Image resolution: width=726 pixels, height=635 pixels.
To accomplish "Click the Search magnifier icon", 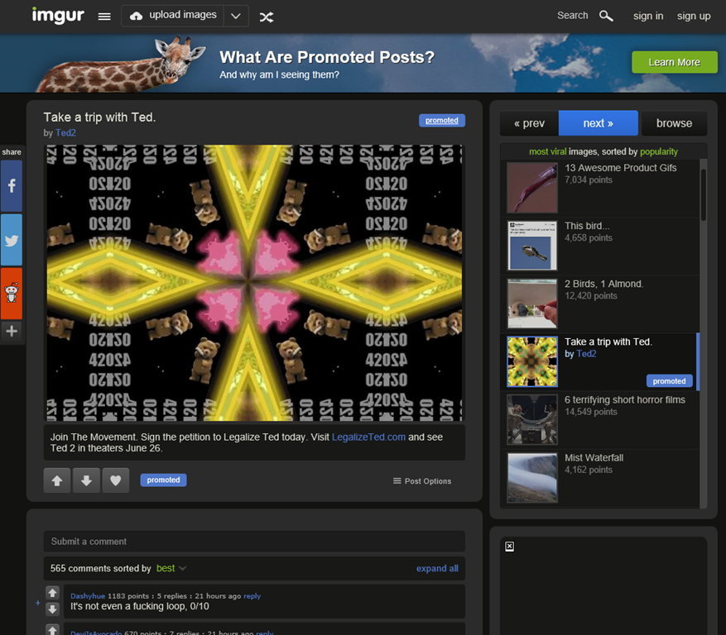I will point(606,17).
